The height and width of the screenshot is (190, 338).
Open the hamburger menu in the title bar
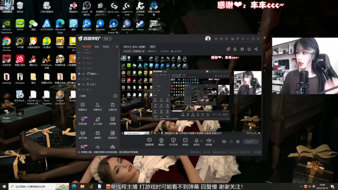tap(243, 39)
